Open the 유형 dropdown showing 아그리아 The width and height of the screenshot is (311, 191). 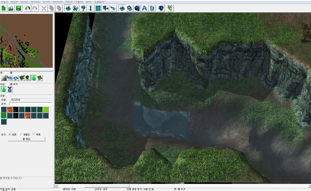pyautogui.click(x=31, y=100)
